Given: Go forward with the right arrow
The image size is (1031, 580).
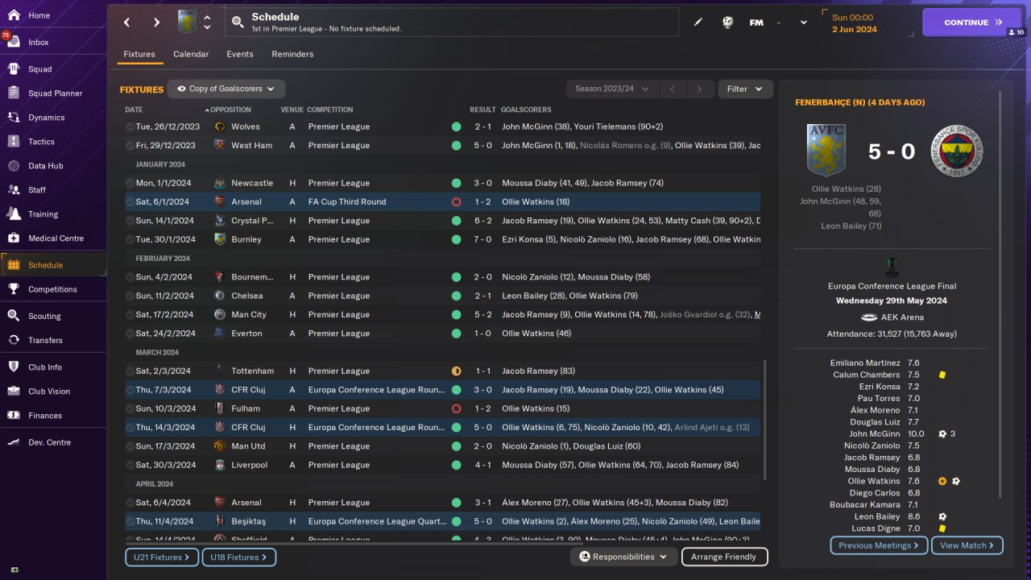Looking at the screenshot, I should pos(156,23).
